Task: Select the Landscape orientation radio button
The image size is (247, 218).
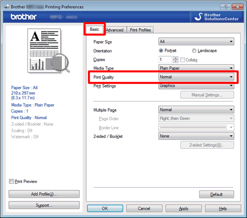Action: point(194,51)
